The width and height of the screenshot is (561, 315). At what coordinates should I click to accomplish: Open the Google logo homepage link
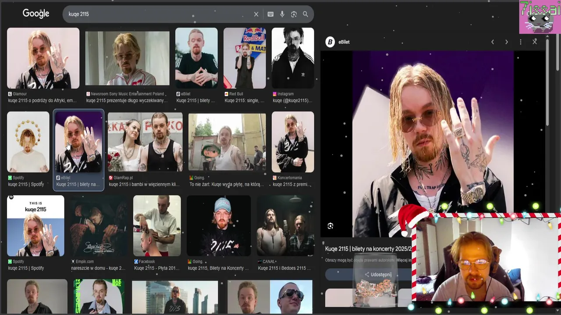(x=36, y=14)
